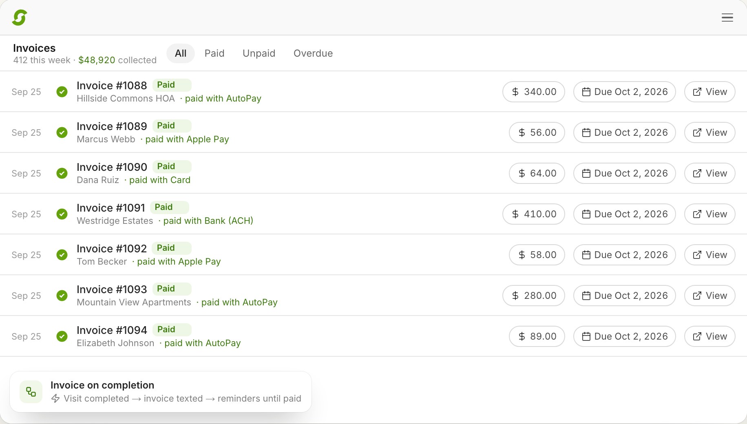This screenshot has height=424, width=747.
Task: Select the All filter tab
Action: coord(181,53)
